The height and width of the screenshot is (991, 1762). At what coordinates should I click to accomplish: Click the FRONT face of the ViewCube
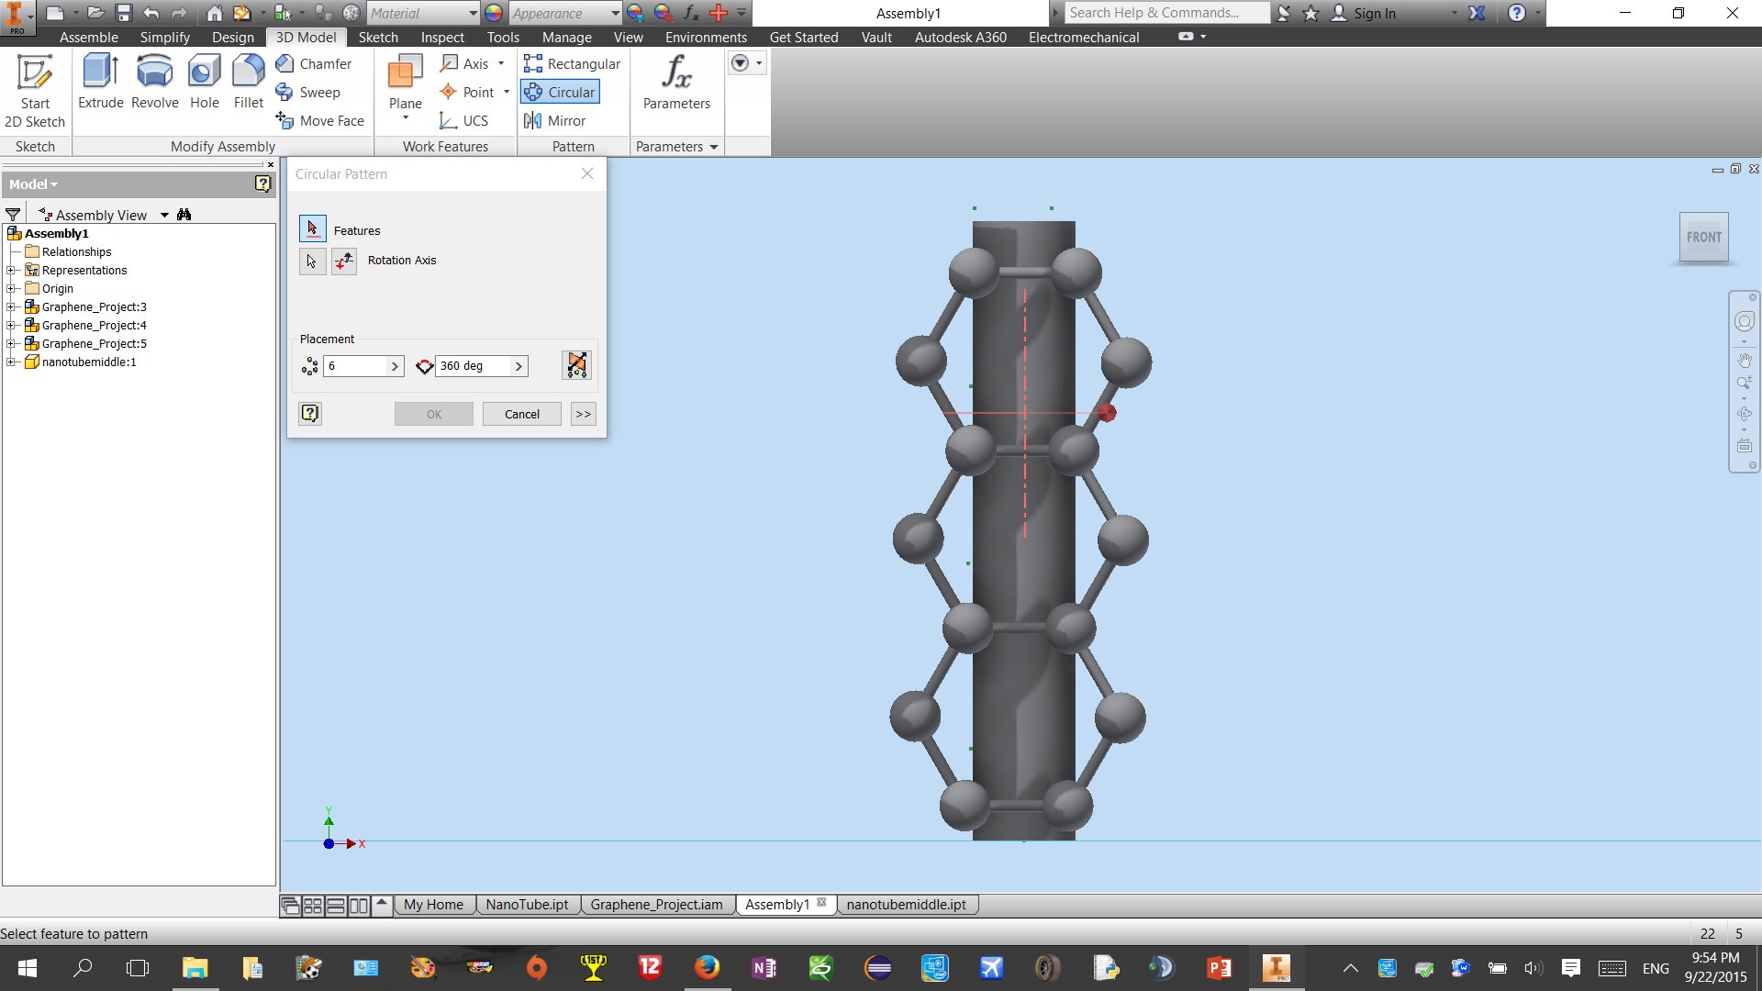(x=1703, y=238)
